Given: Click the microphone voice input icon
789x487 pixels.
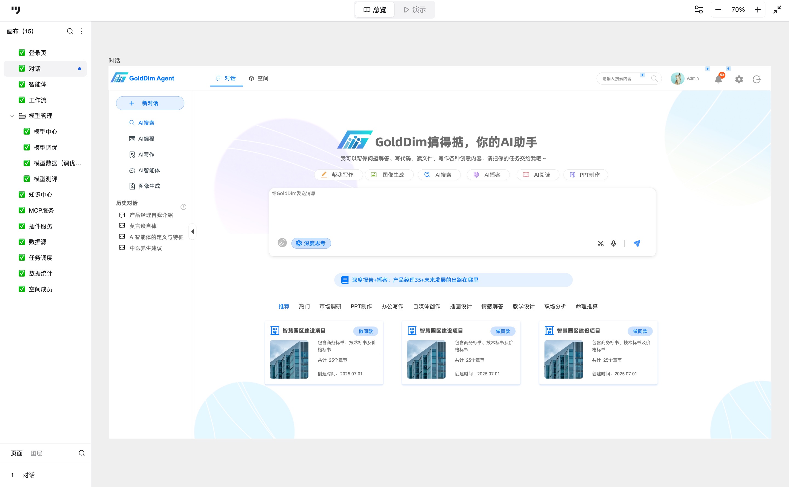Looking at the screenshot, I should point(613,243).
